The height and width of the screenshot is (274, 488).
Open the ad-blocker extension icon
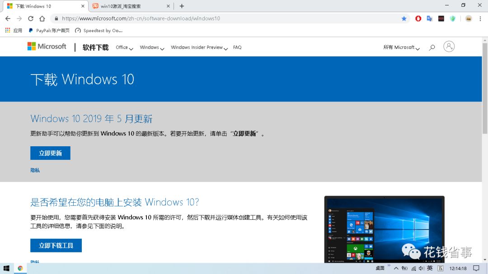point(418,19)
